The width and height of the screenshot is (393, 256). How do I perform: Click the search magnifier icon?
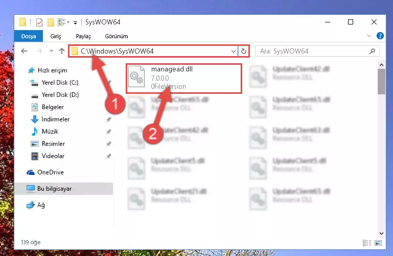[x=372, y=51]
